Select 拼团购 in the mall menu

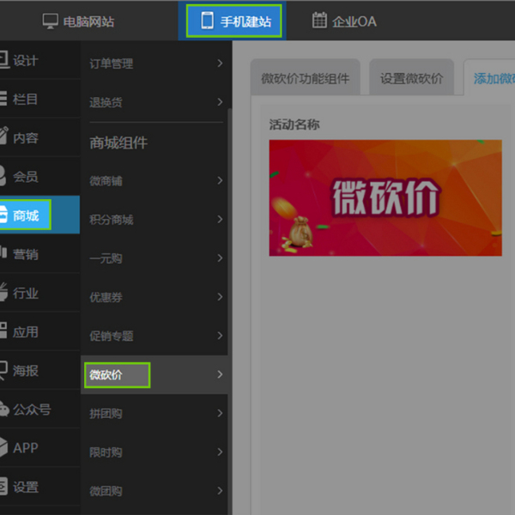[x=106, y=414]
